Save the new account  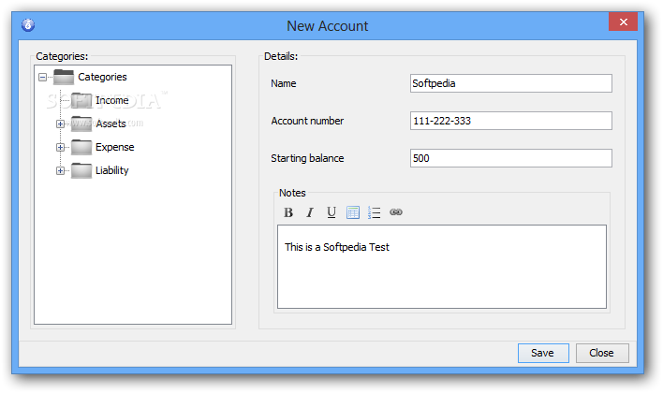coord(543,353)
